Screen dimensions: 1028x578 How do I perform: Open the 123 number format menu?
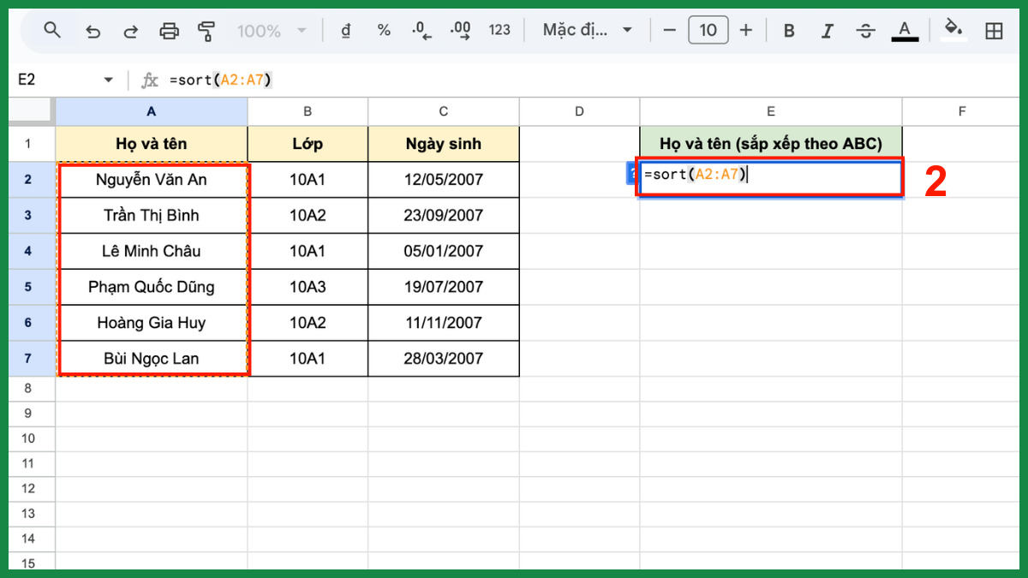499,31
